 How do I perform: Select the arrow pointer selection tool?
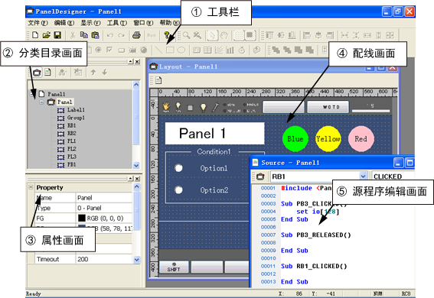[212, 35]
